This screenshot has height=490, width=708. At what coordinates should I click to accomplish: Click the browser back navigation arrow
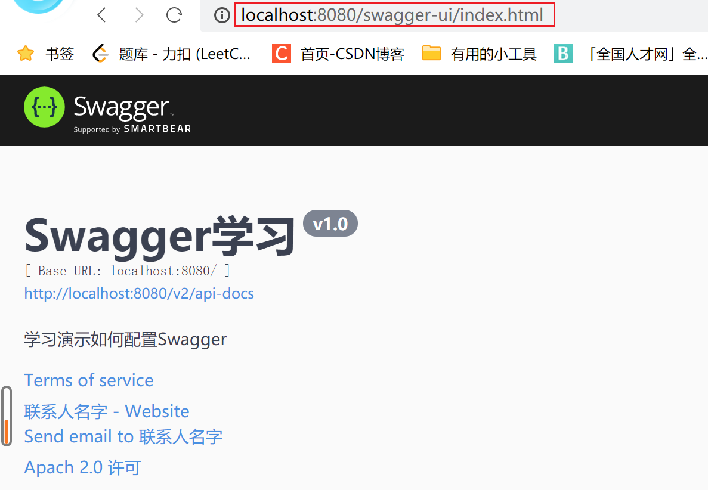(101, 15)
